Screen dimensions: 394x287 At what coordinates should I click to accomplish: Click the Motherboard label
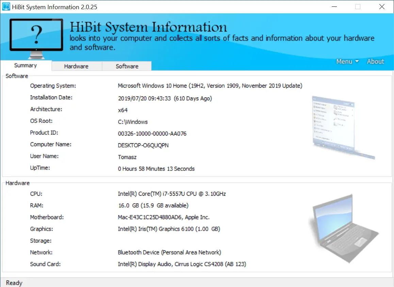coord(47,217)
